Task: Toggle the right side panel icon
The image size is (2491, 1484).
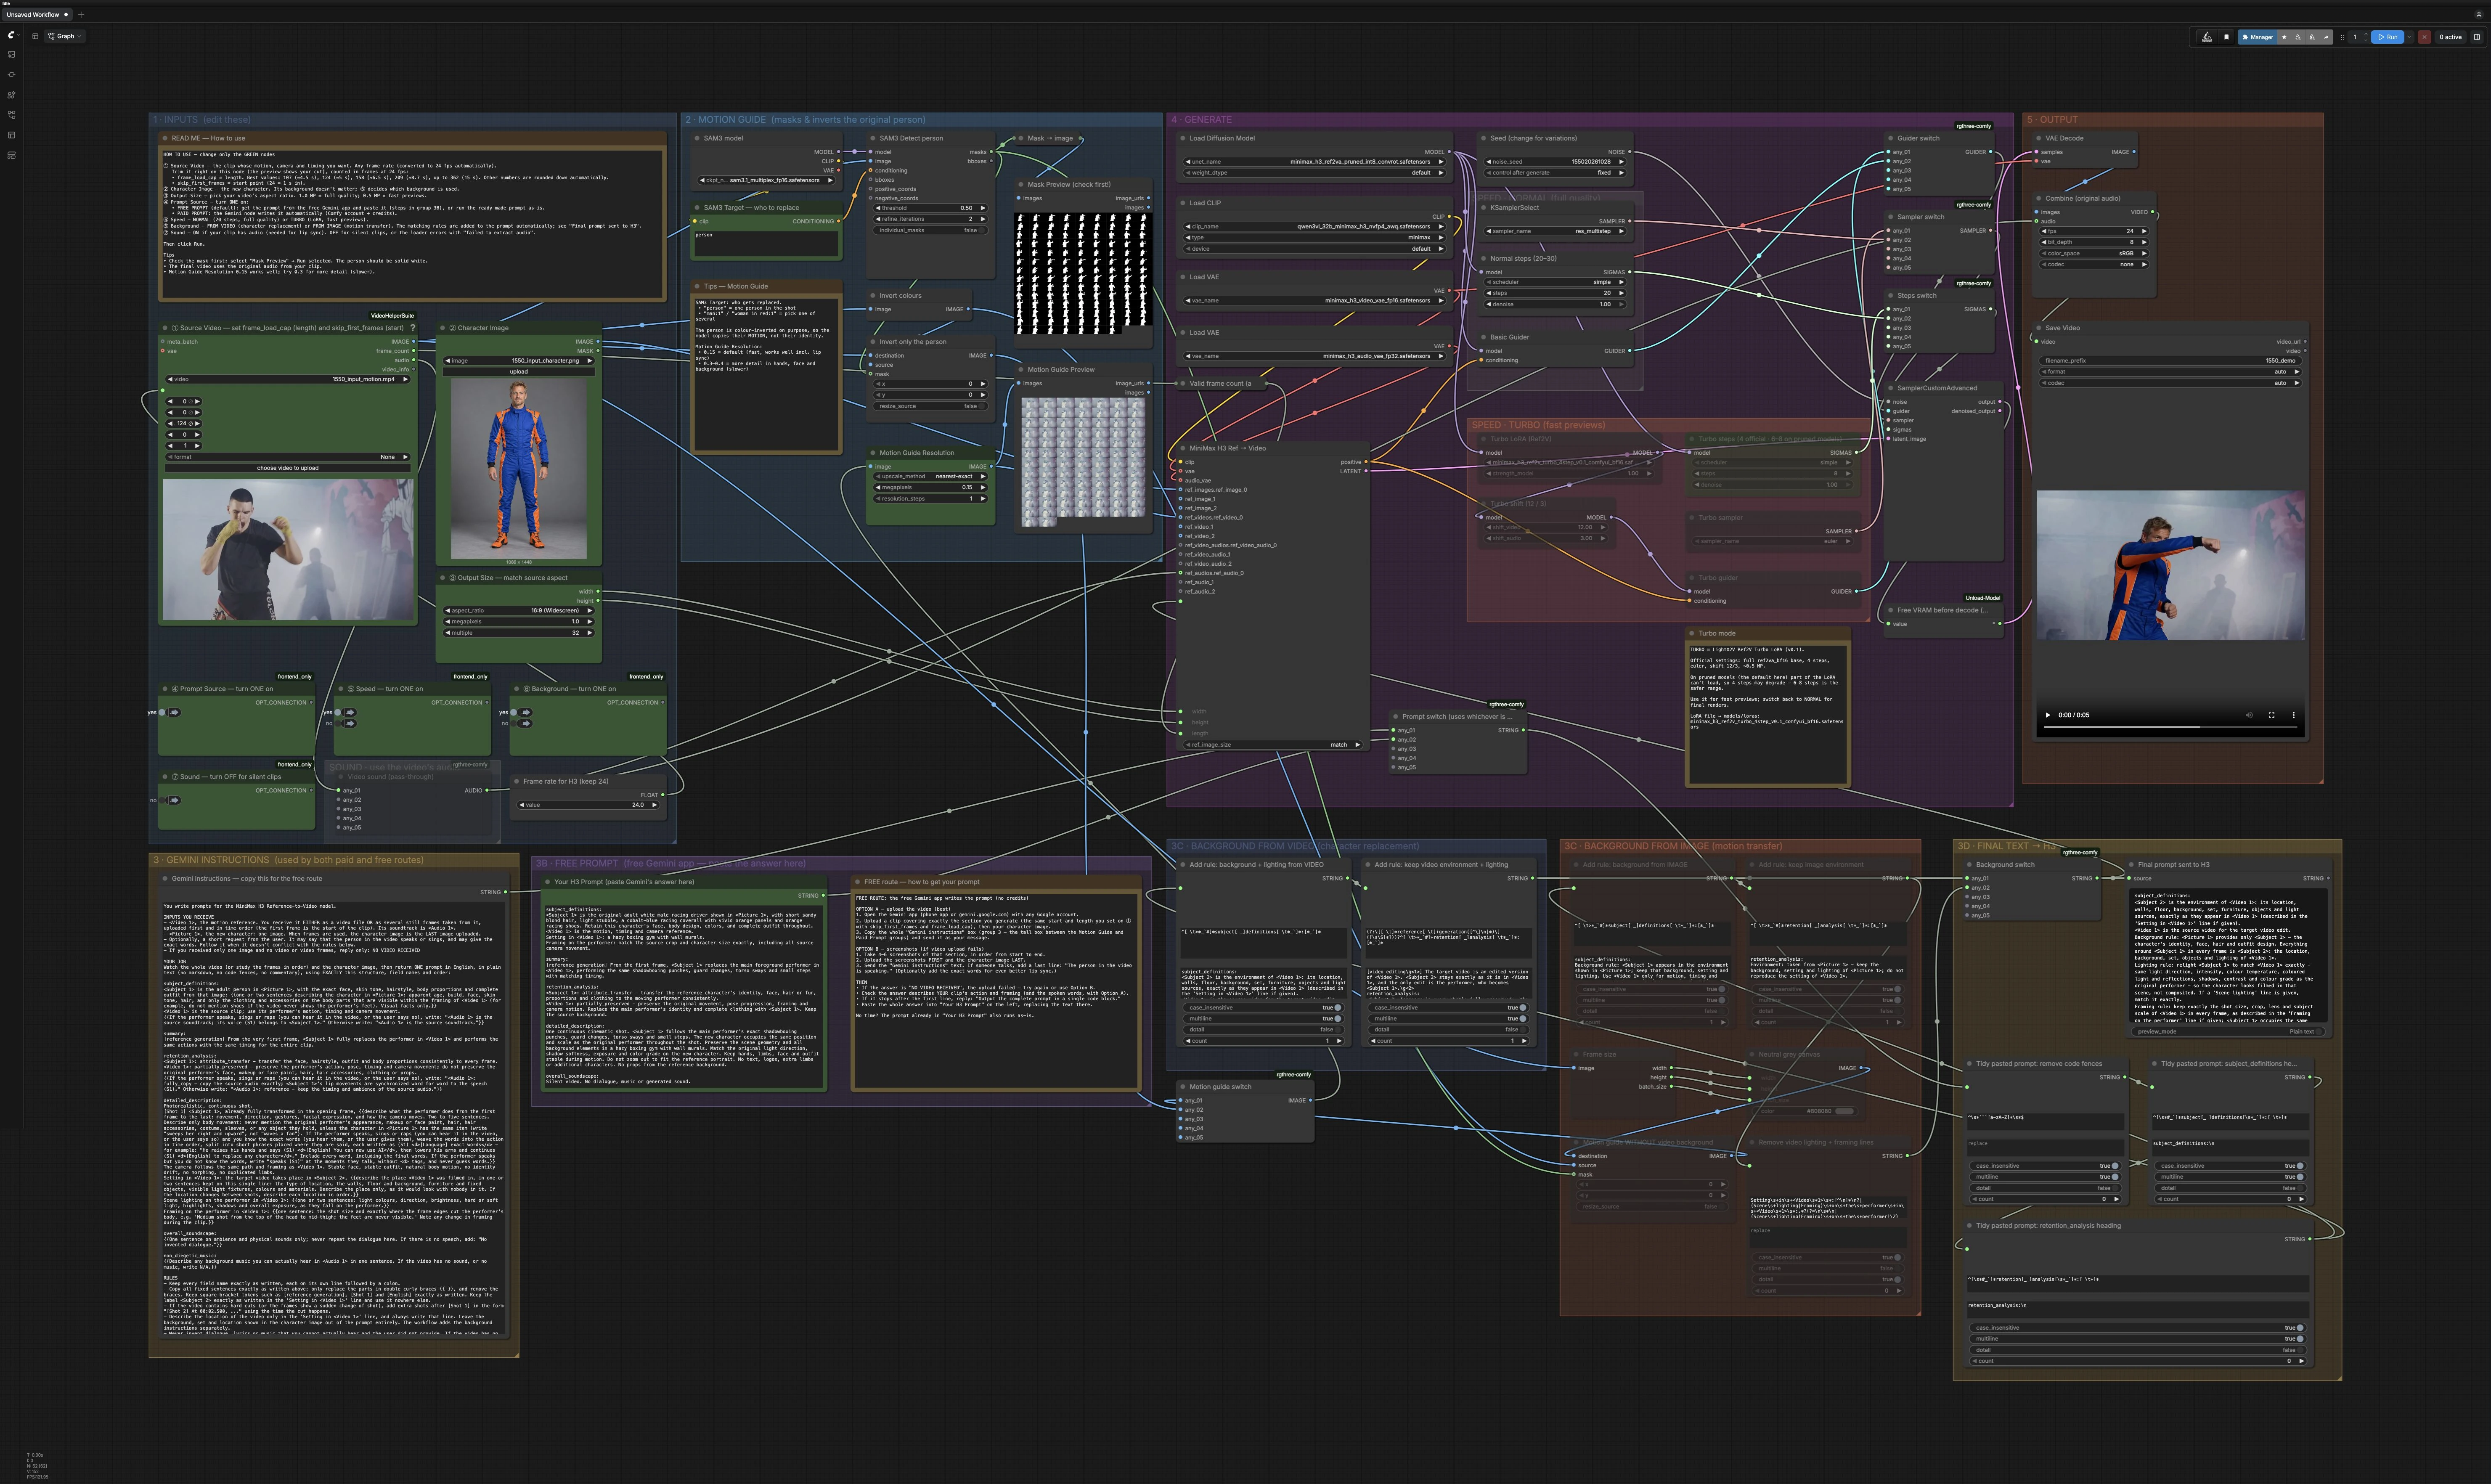Action: 2477,37
